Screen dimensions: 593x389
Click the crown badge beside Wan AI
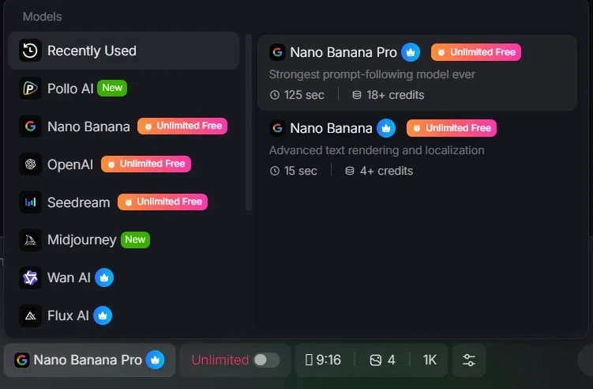(x=104, y=278)
